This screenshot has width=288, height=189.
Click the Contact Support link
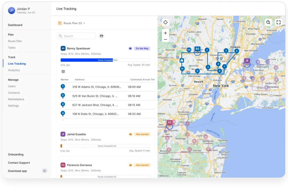[19, 163]
